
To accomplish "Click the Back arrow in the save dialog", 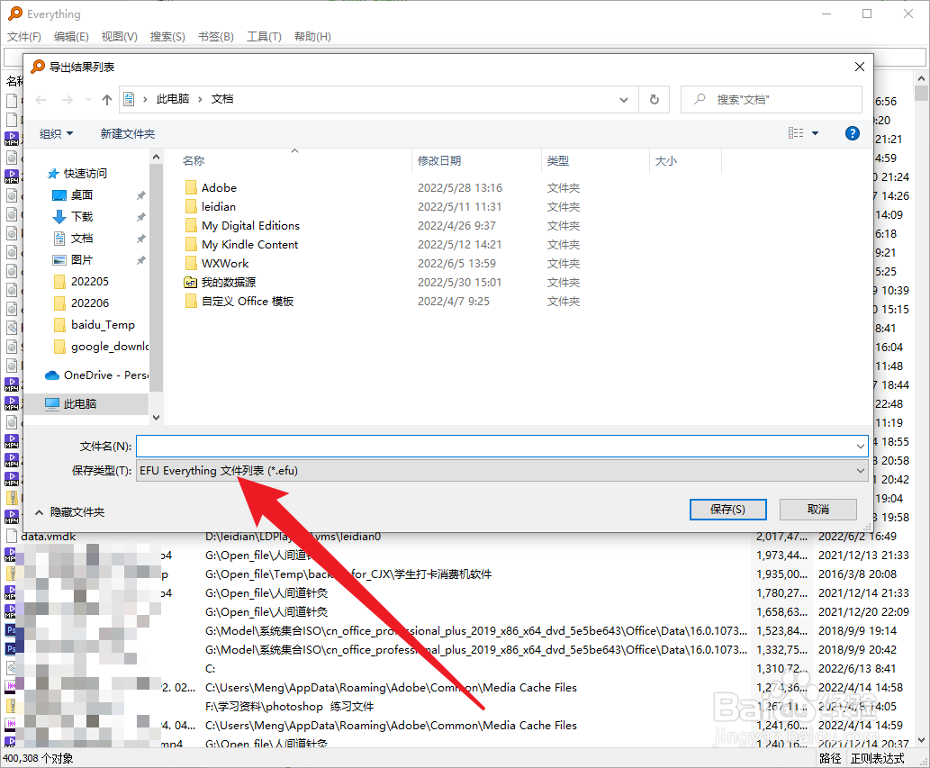I will [41, 100].
